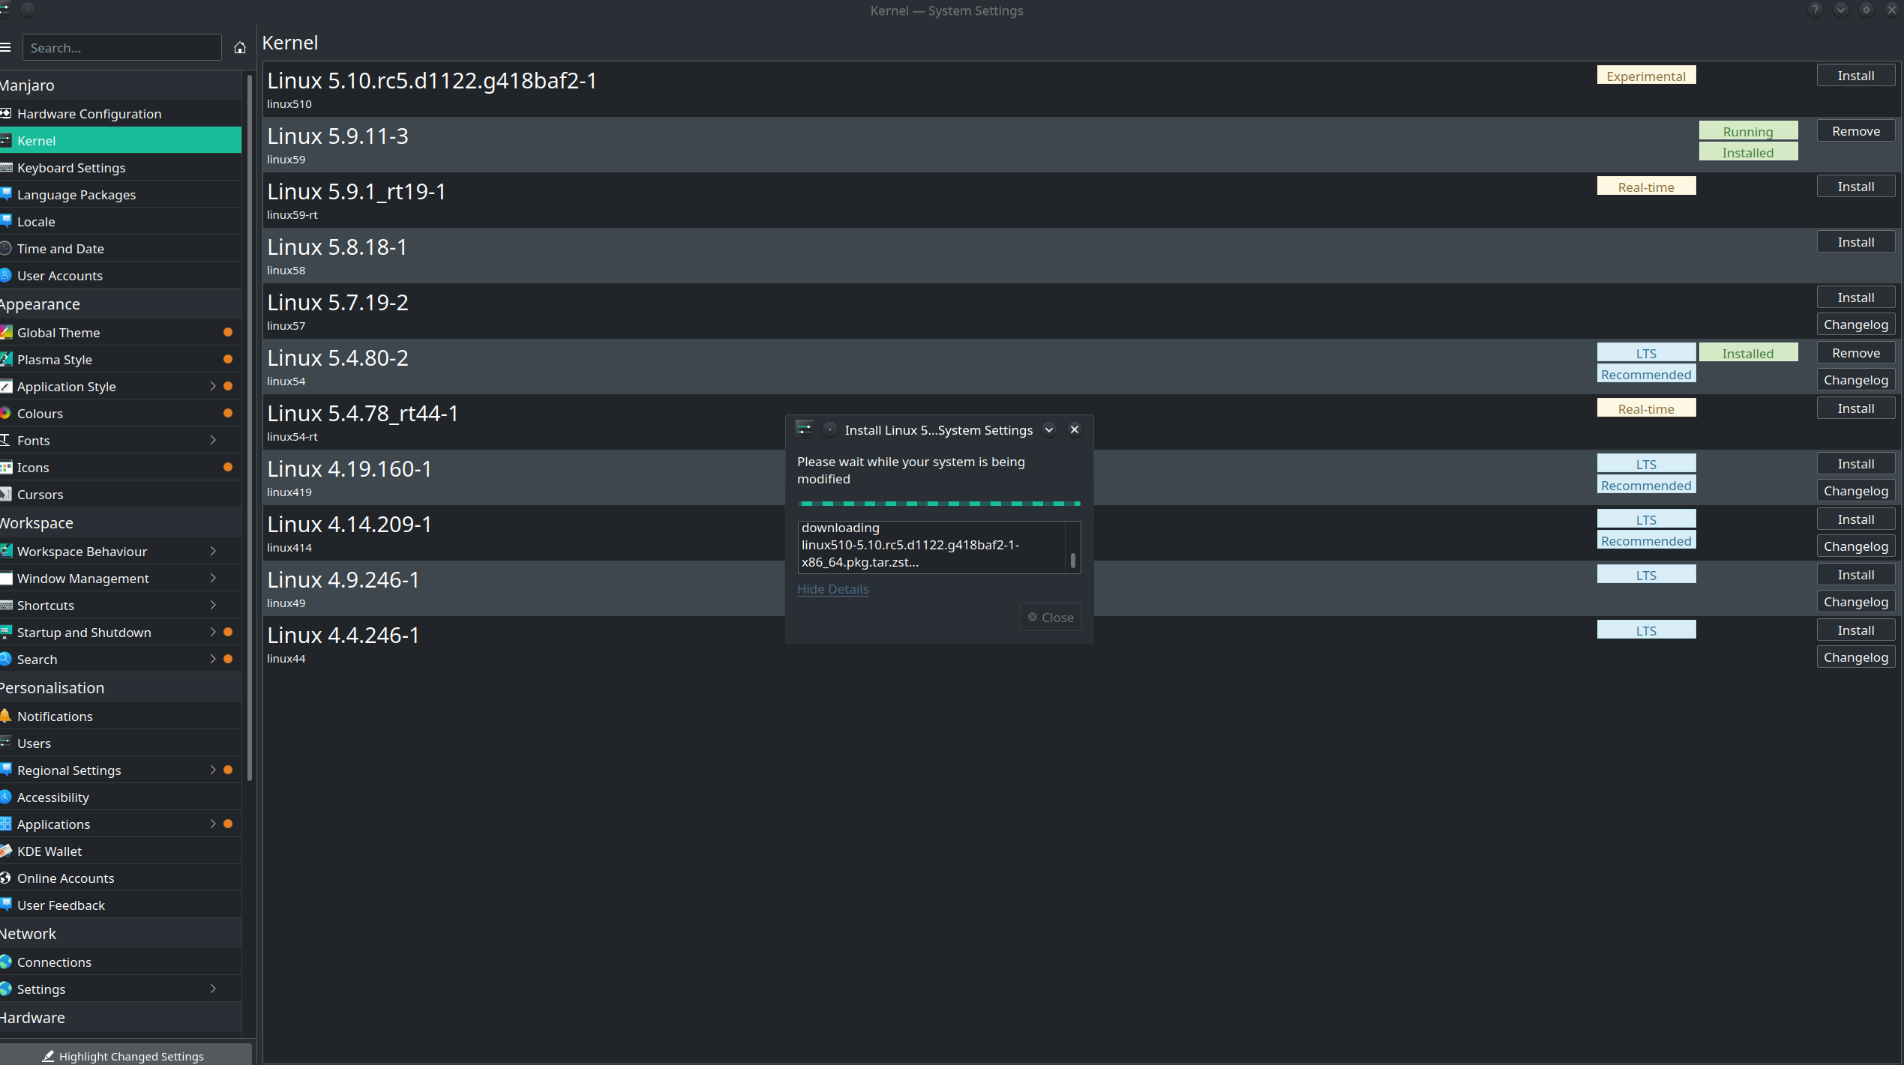Click the Experimental tag on Linux 5.10
This screenshot has width=1904, height=1065.
coord(1646,76)
